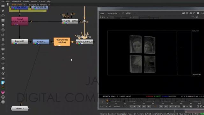Open the Channel nodes toolbar menu

click(3, 20)
